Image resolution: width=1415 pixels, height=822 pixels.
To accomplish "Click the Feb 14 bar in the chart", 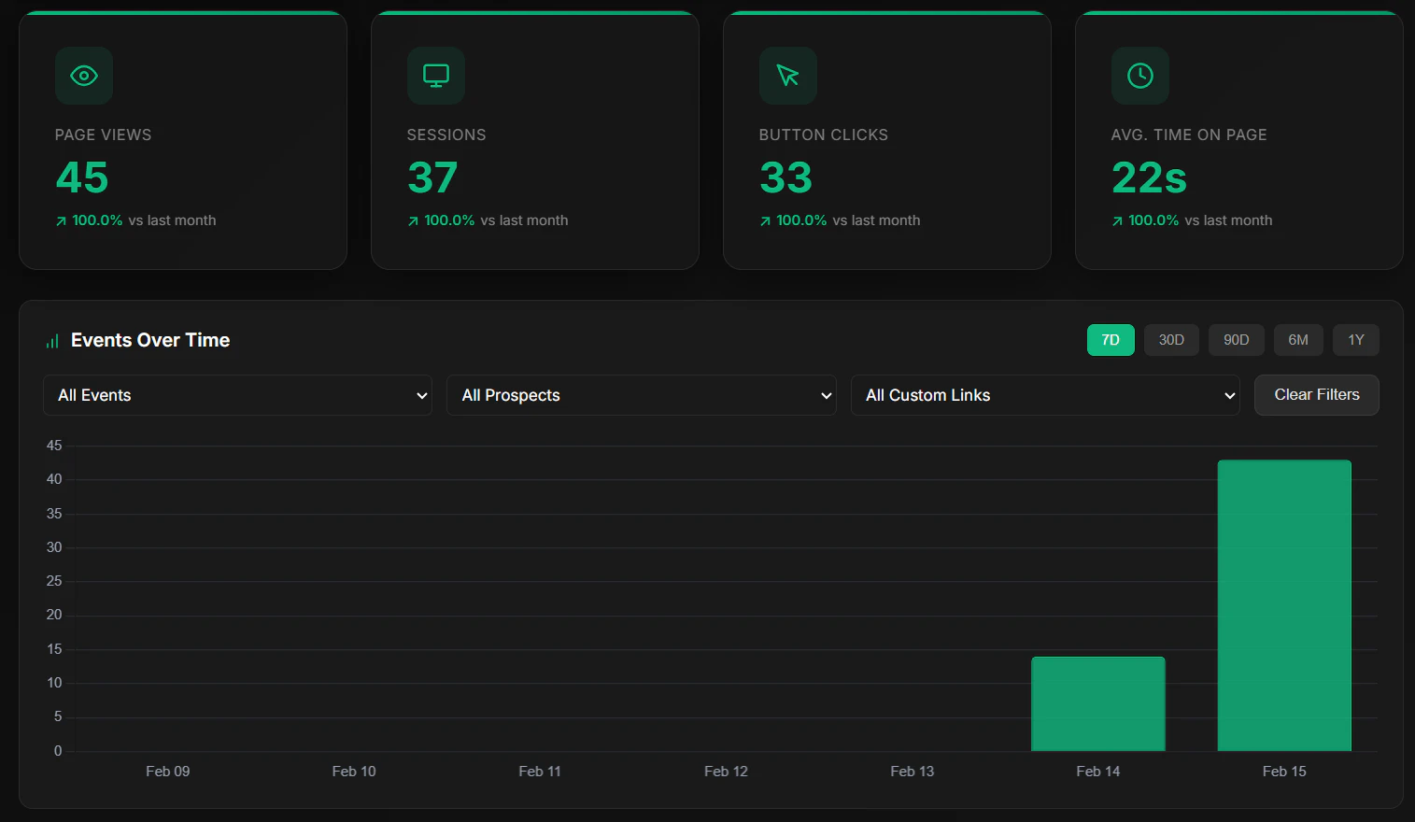I will pos(1097,702).
